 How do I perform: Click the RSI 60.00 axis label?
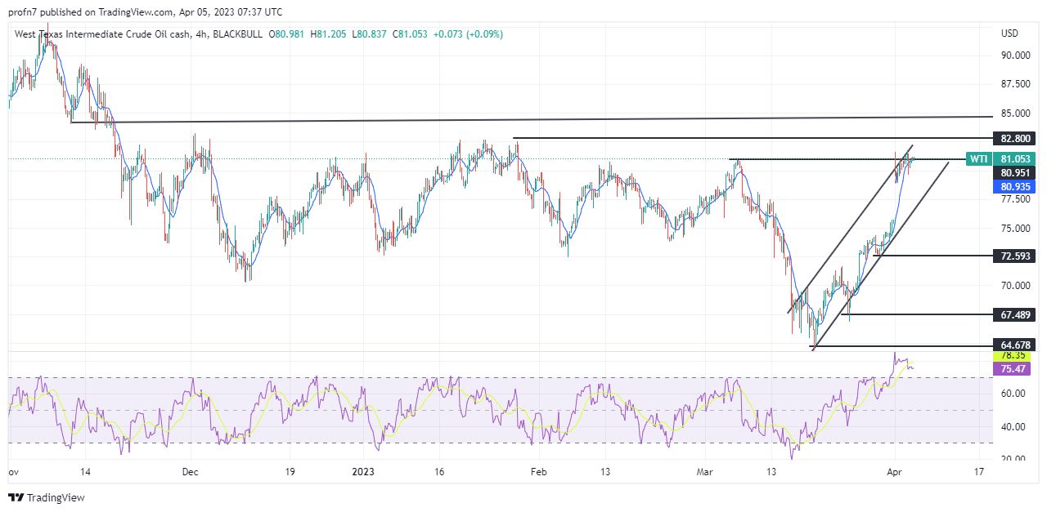click(x=1012, y=394)
